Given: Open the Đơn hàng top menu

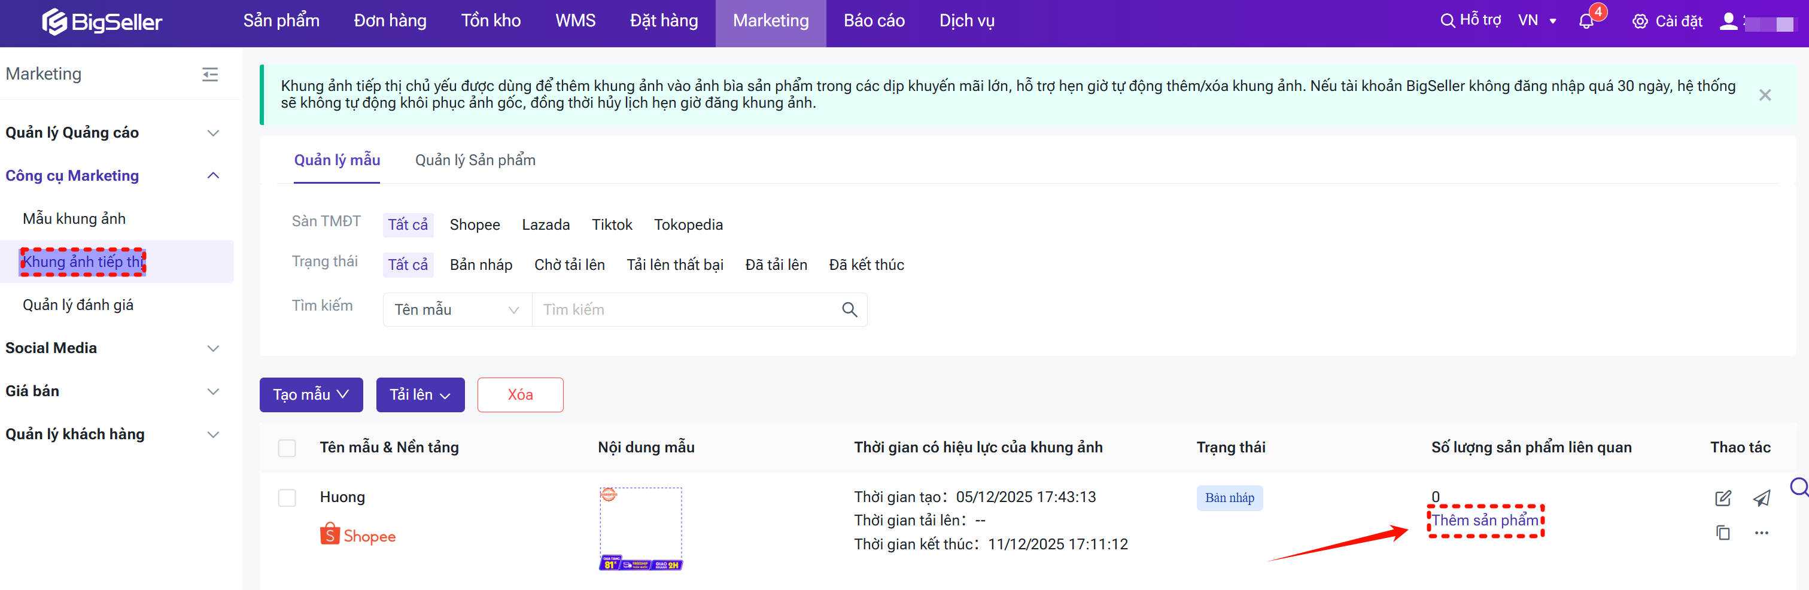Looking at the screenshot, I should click(390, 21).
